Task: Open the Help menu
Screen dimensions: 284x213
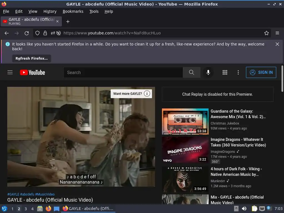Action: pos(109,11)
